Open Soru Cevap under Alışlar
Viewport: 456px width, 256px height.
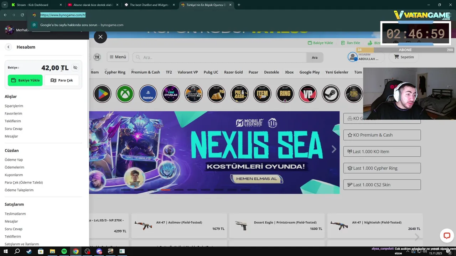(14, 129)
